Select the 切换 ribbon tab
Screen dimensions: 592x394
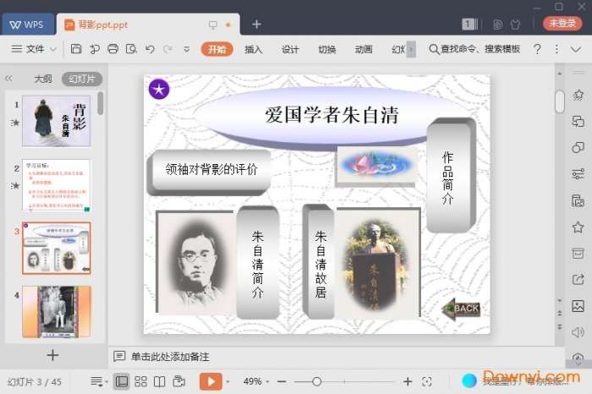click(x=327, y=49)
